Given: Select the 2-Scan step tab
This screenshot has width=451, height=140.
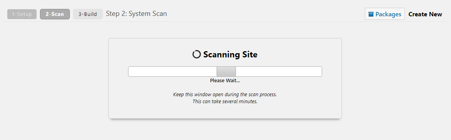Looking at the screenshot, I should (x=55, y=14).
